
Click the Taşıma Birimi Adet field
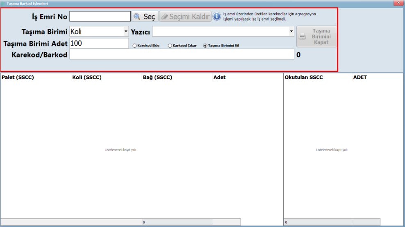99,43
